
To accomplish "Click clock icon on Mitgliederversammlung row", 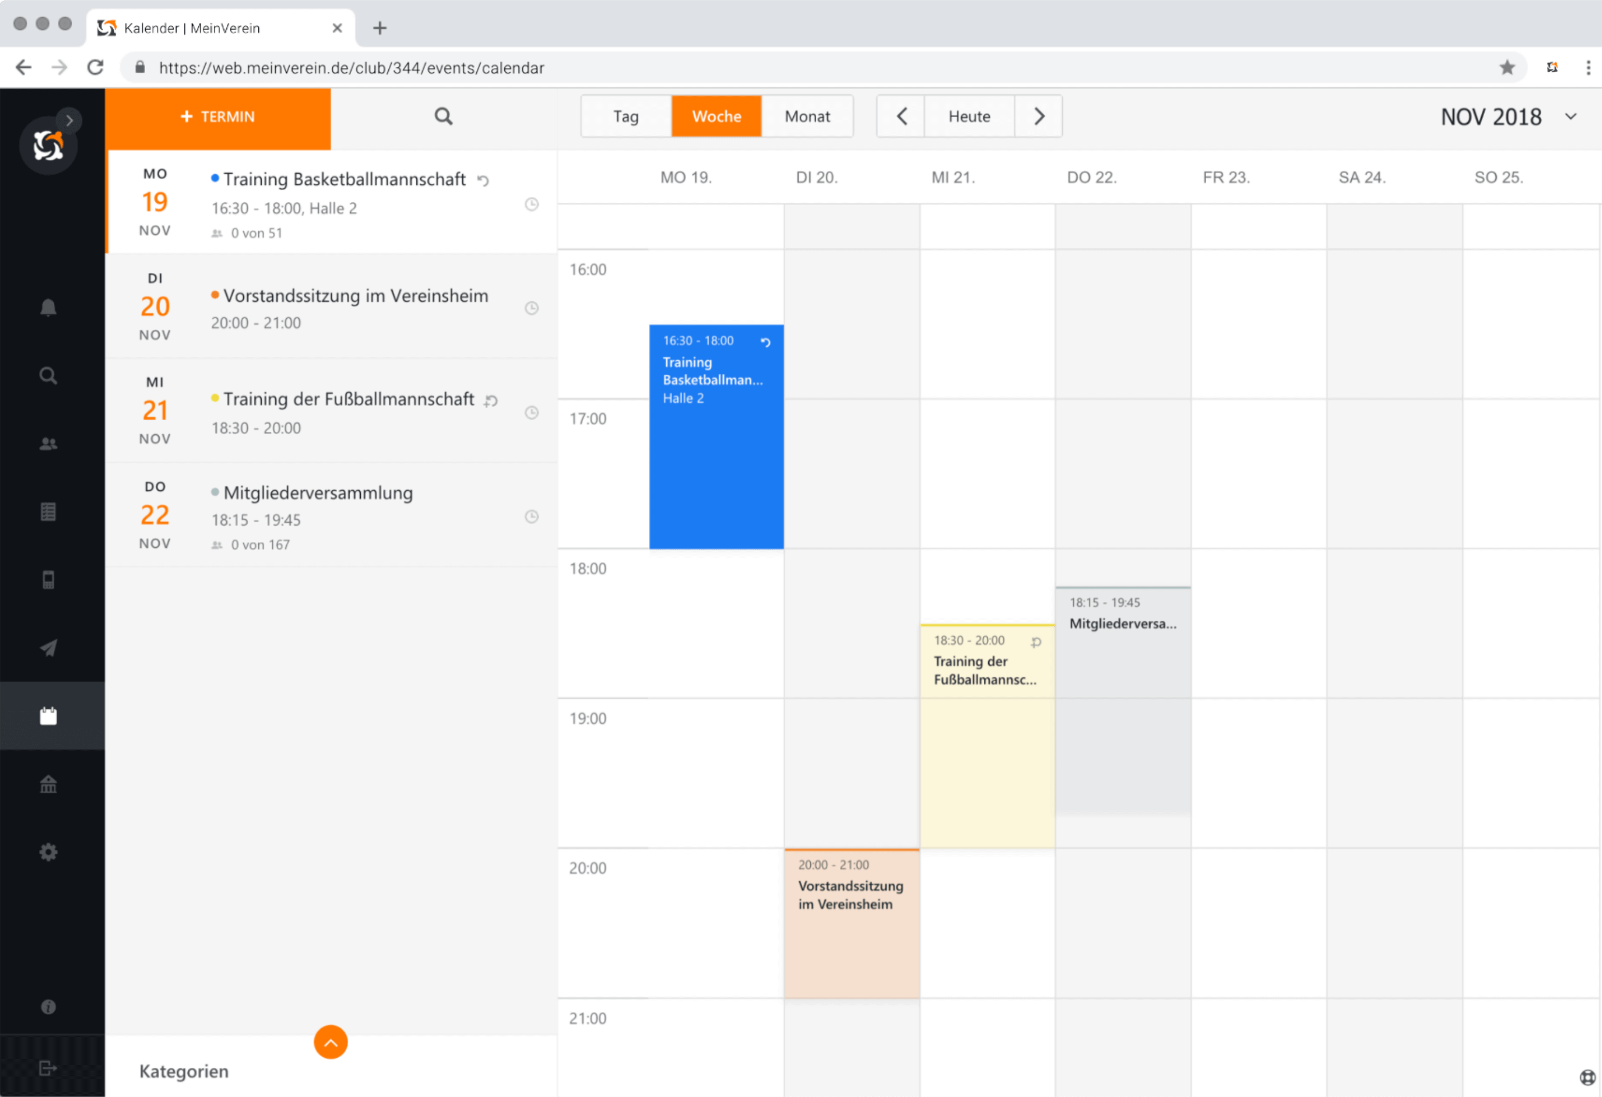I will 531,517.
